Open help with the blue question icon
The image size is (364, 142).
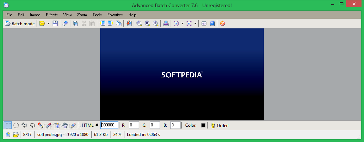(212, 23)
